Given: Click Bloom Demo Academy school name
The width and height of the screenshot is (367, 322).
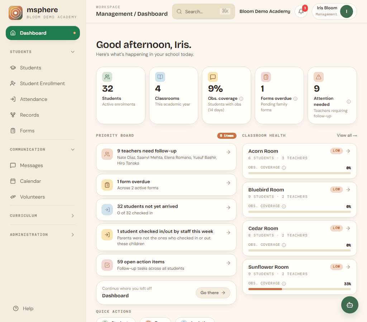Looking at the screenshot, I should coord(265,11).
